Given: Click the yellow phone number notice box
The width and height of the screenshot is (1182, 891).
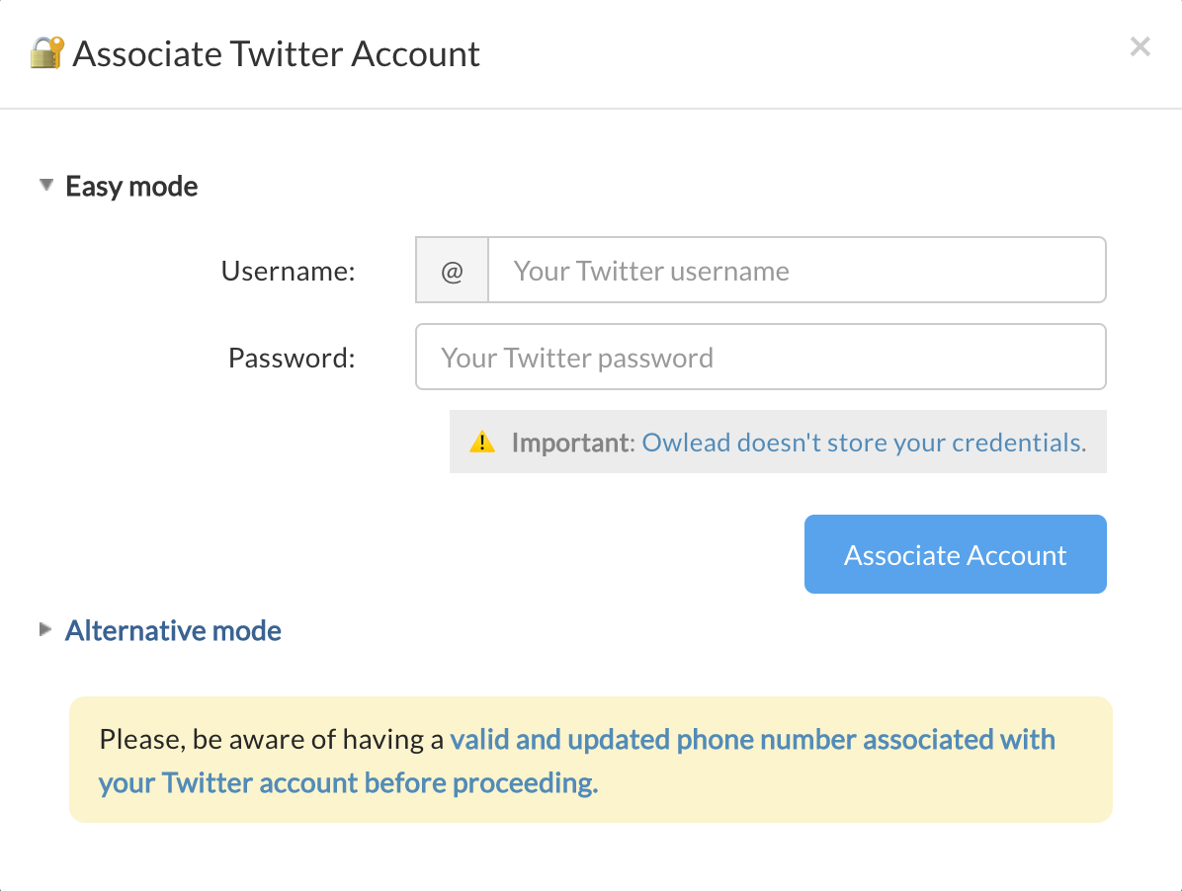Looking at the screenshot, I should pos(591,760).
